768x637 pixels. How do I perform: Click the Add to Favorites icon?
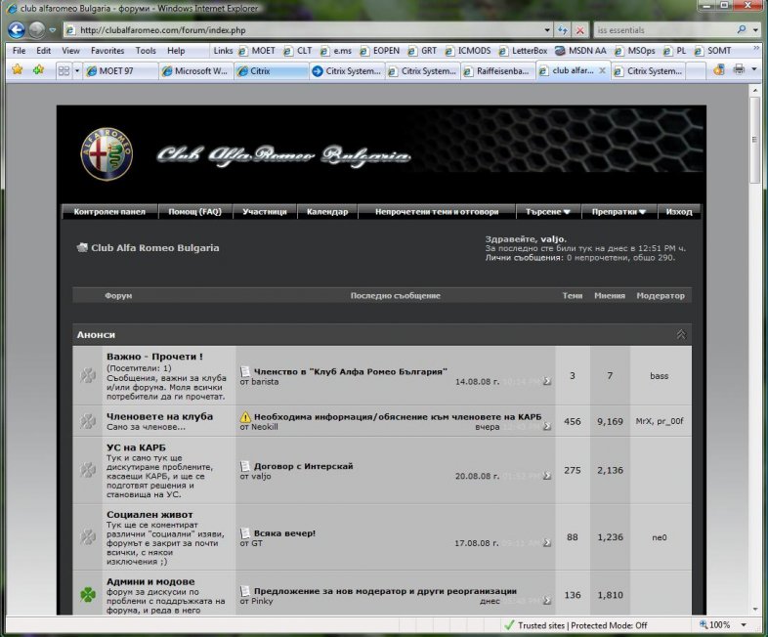38,70
